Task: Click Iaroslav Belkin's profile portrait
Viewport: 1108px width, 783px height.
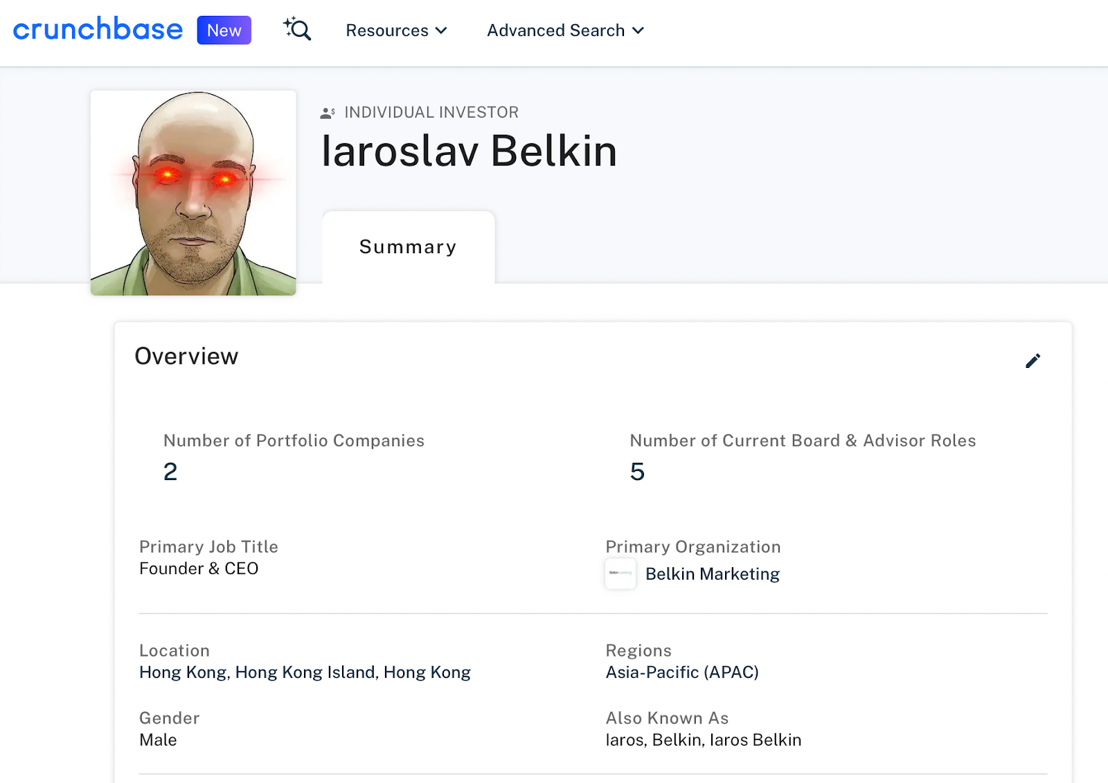Action: [193, 193]
